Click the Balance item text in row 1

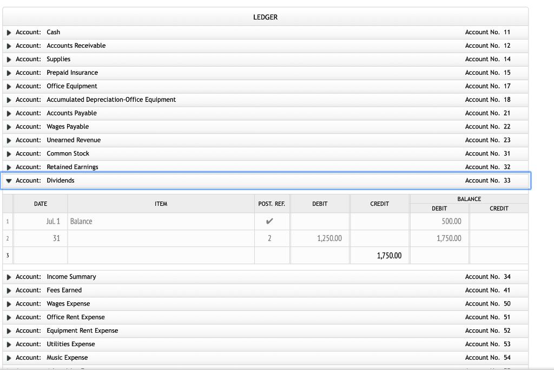(x=81, y=221)
